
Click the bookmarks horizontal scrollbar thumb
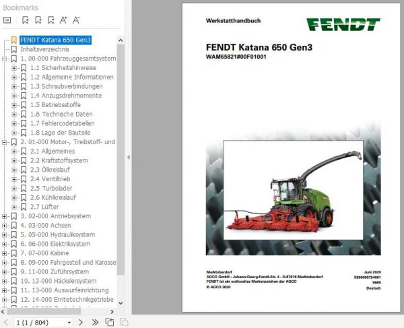(x=44, y=312)
